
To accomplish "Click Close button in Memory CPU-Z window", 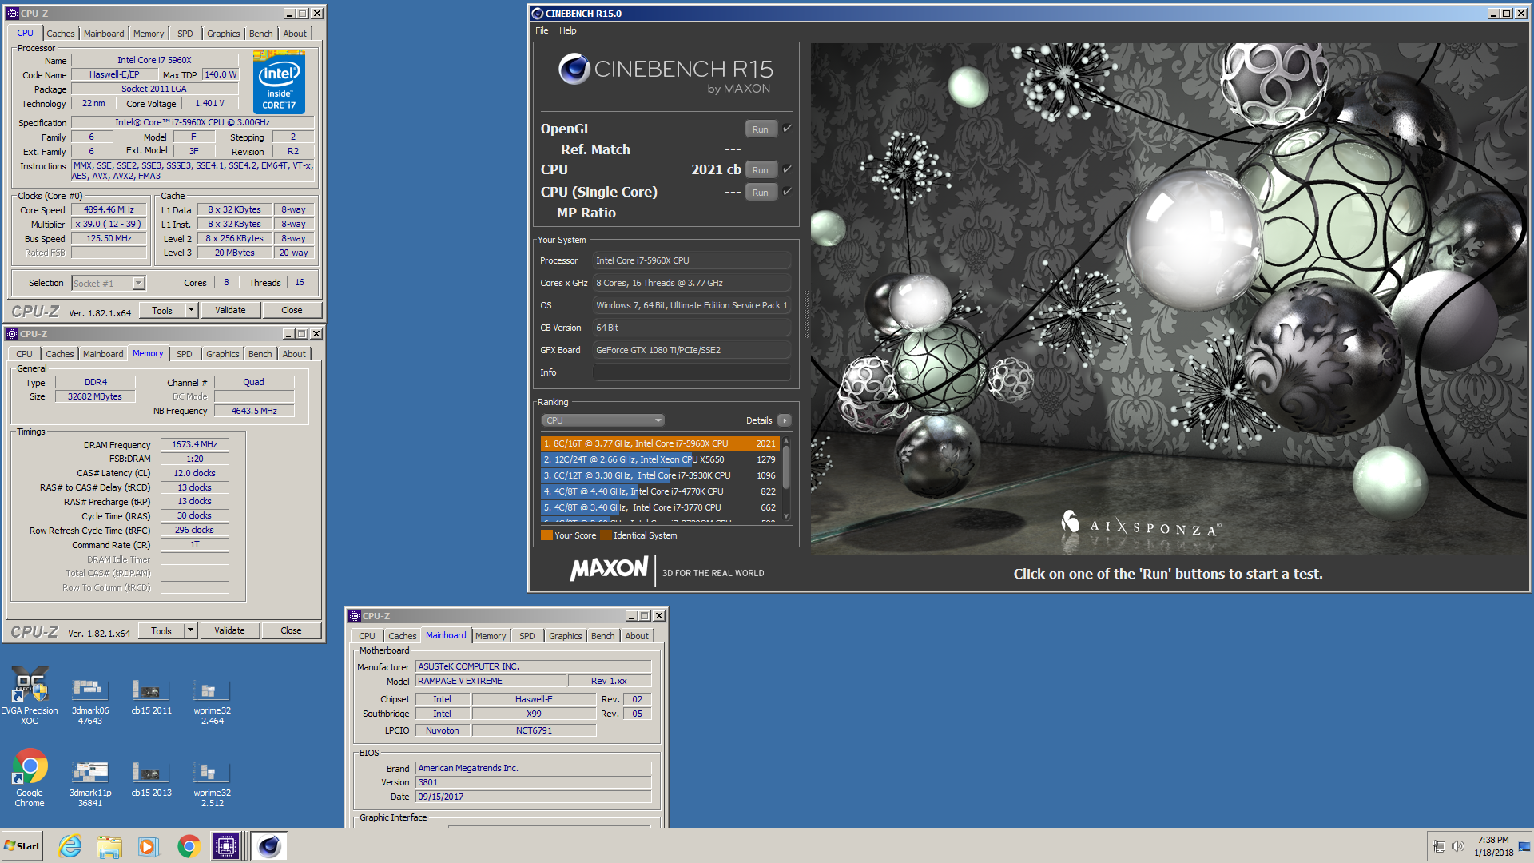I will (291, 630).
